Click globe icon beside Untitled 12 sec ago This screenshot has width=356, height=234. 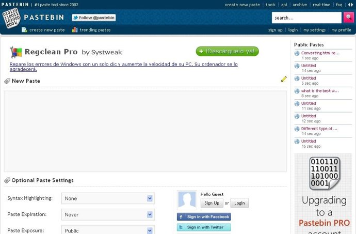[x=297, y=116]
